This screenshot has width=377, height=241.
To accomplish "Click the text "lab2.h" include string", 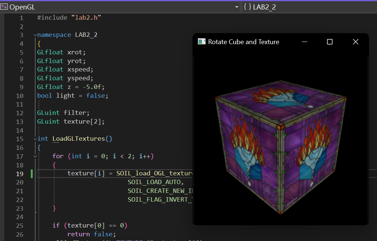I will coord(86,18).
